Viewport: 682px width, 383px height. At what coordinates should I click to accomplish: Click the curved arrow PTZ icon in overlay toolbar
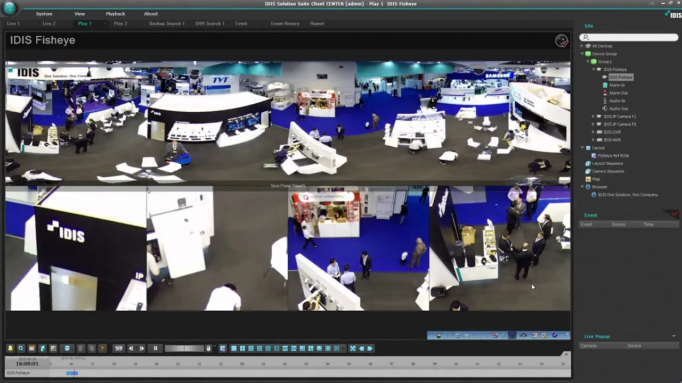[x=524, y=335]
